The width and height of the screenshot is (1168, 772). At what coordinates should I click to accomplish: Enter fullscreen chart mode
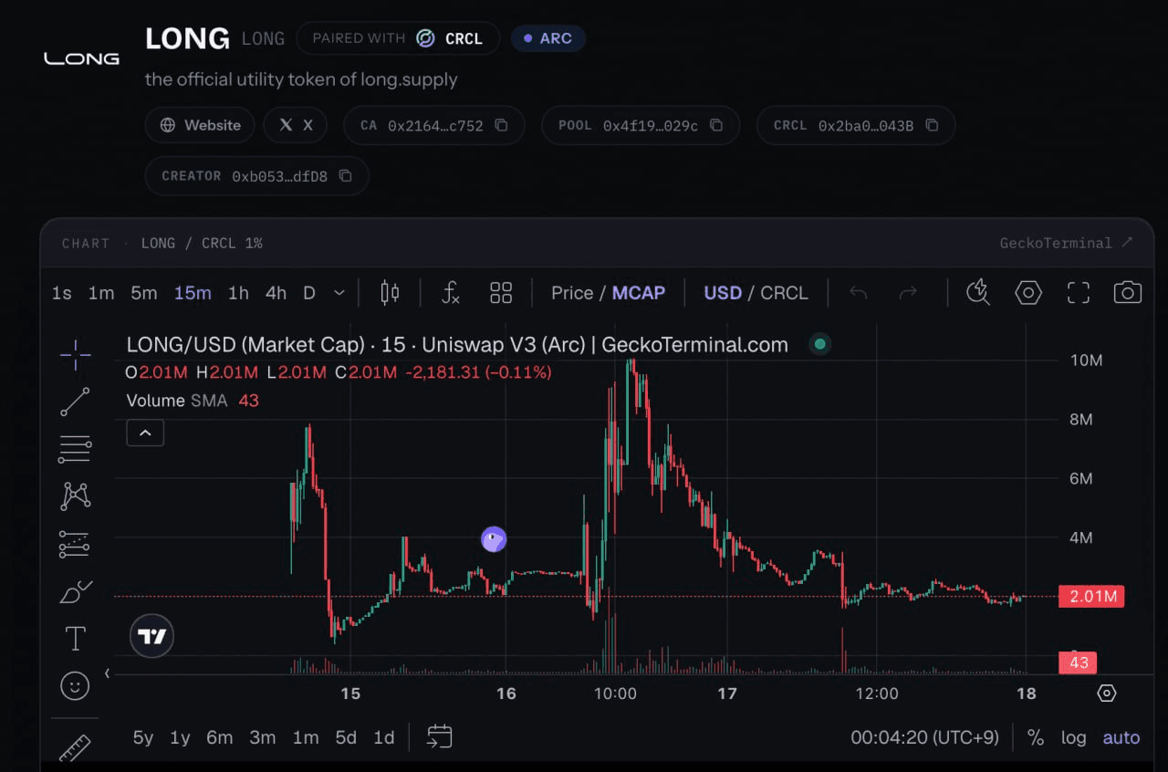1079,293
